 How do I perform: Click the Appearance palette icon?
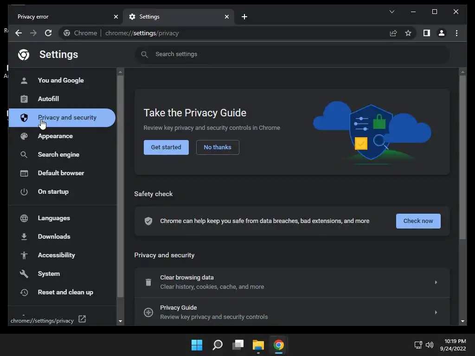pyautogui.click(x=24, y=136)
